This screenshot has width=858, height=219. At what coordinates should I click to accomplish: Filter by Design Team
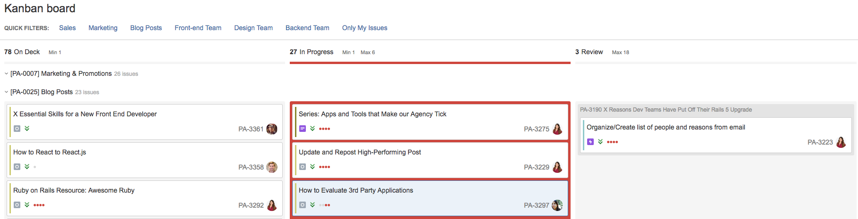tap(253, 28)
